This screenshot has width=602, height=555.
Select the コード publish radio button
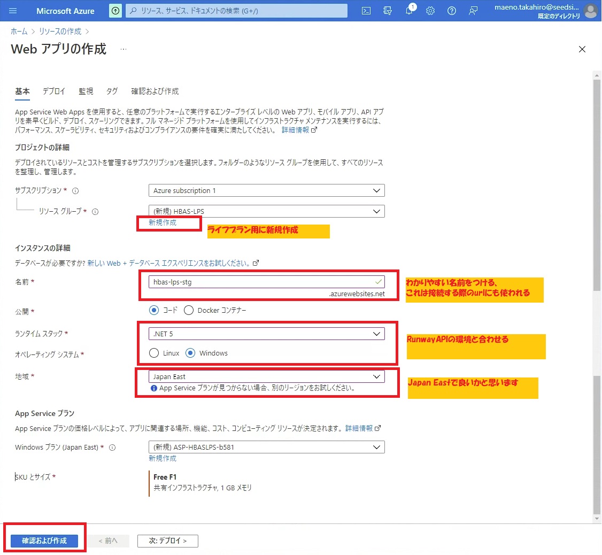click(155, 310)
